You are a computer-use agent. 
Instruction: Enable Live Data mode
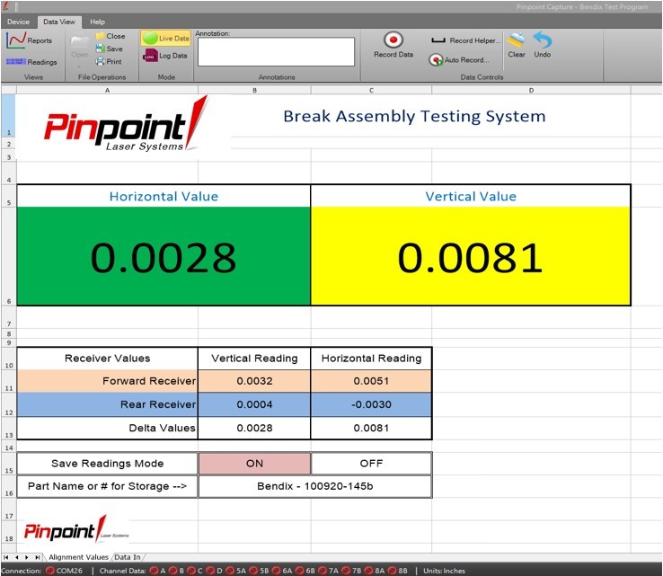click(165, 38)
